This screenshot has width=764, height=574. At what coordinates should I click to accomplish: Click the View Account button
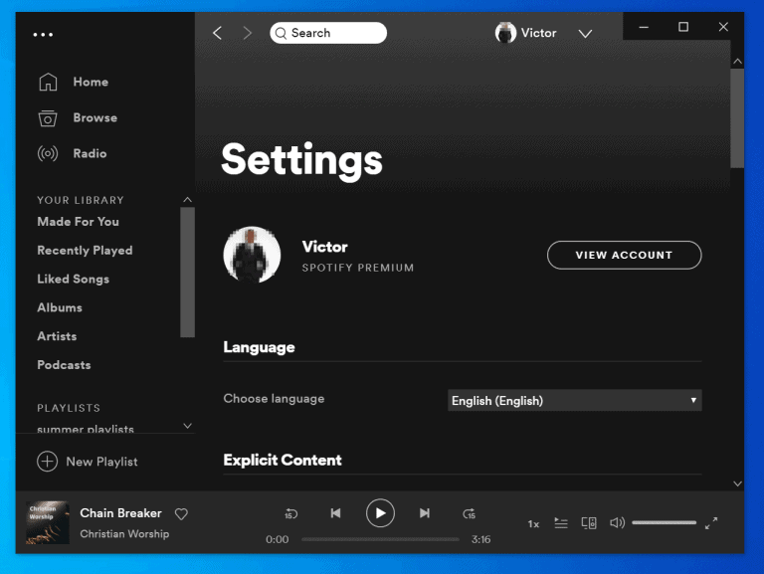pos(624,255)
